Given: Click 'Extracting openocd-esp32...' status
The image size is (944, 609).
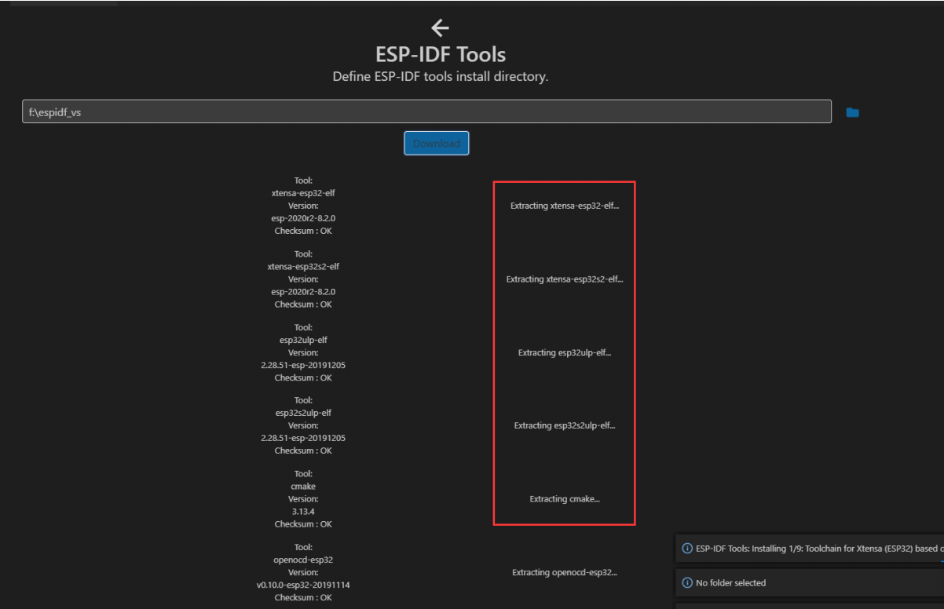Looking at the screenshot, I should [565, 572].
